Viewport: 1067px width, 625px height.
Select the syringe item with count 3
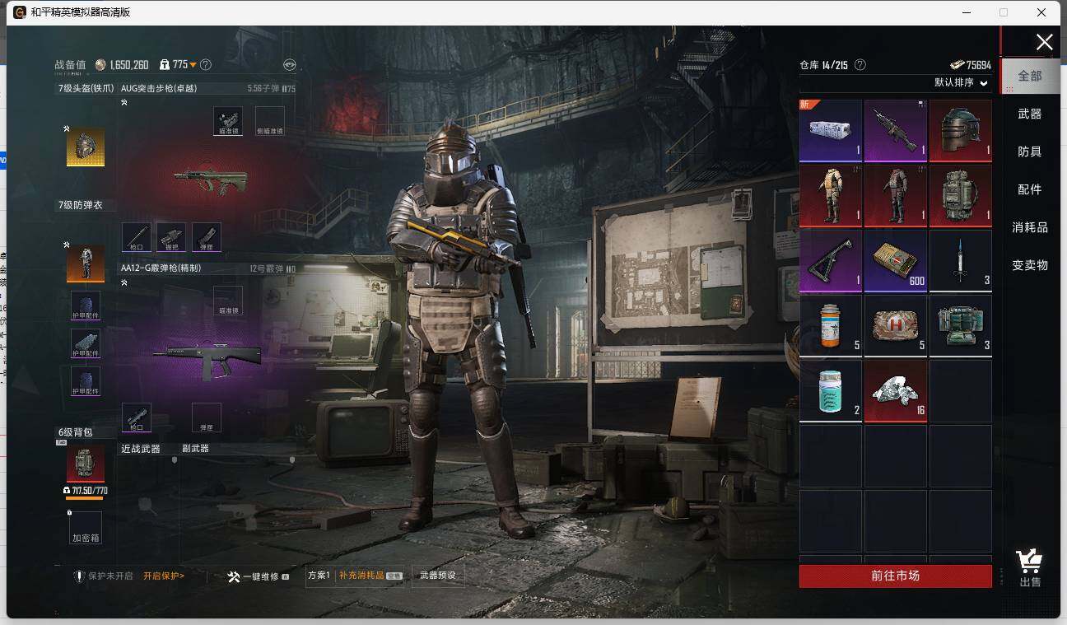tap(960, 260)
